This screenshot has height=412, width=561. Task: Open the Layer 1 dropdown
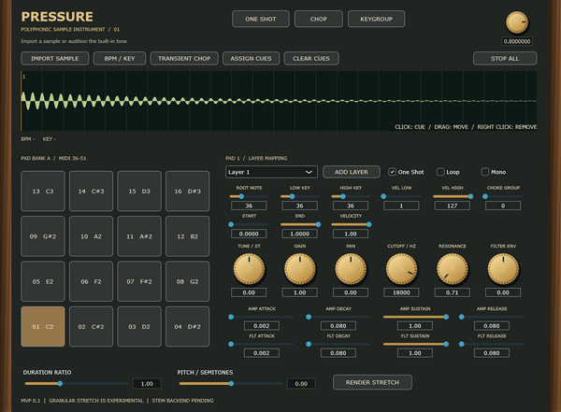tap(271, 172)
